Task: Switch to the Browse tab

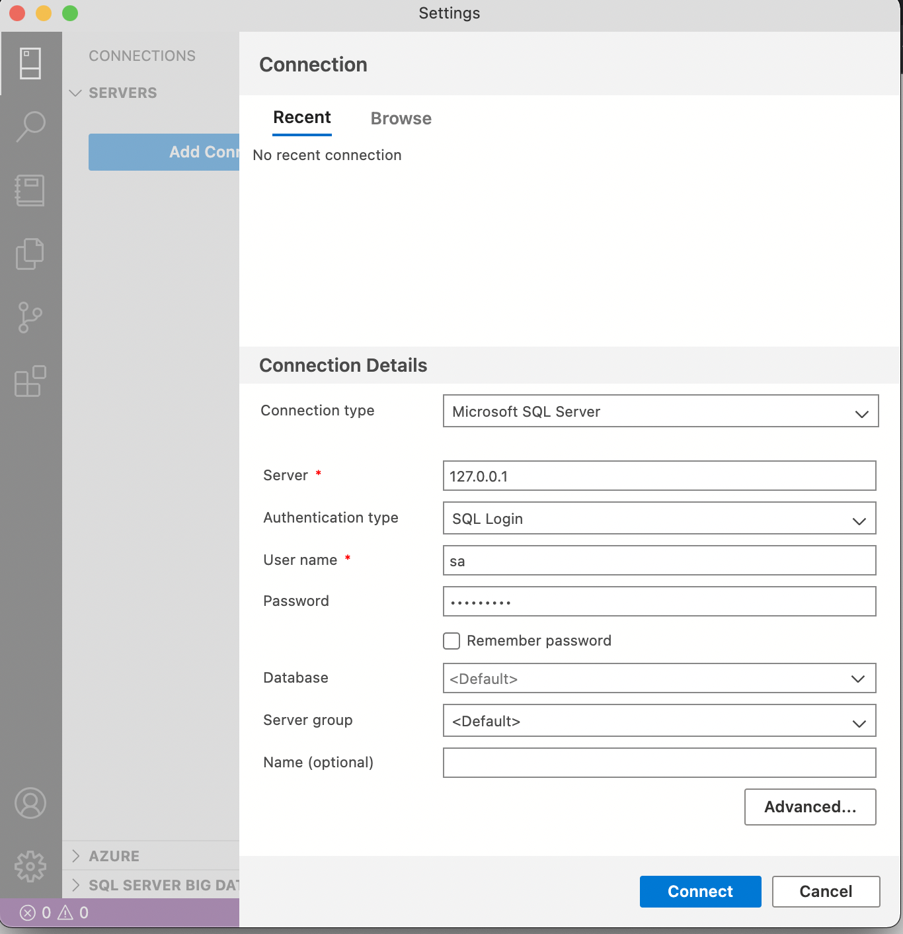Action: tap(401, 118)
